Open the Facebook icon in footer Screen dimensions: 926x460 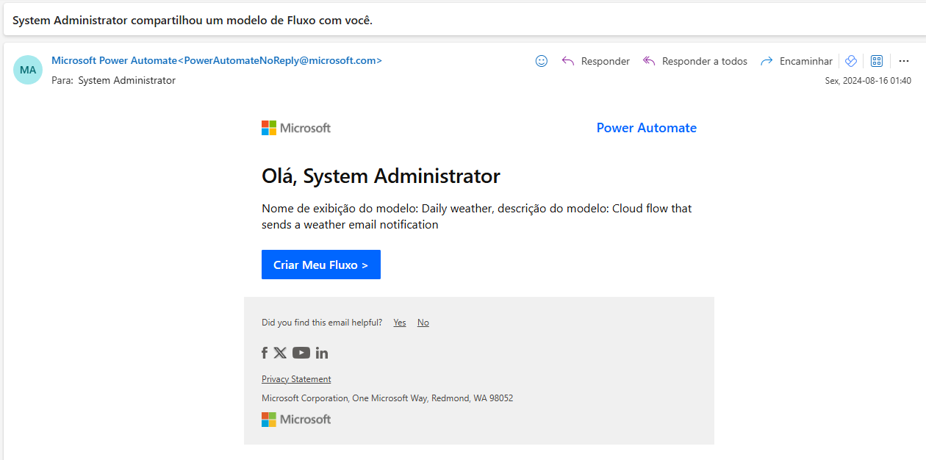tap(265, 353)
